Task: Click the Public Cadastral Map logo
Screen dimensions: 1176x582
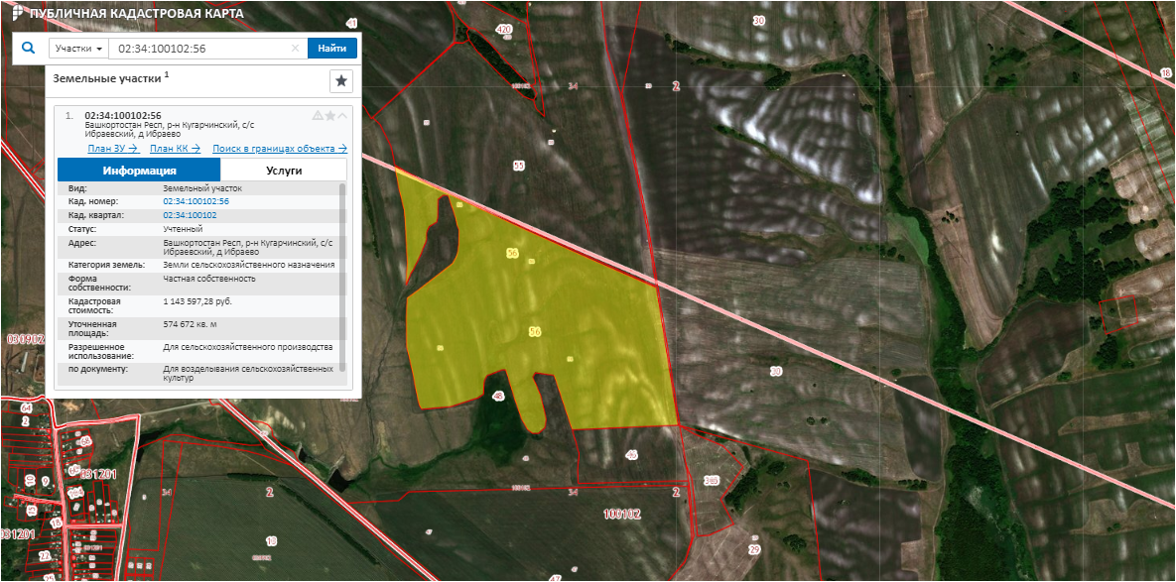Action: [x=15, y=14]
